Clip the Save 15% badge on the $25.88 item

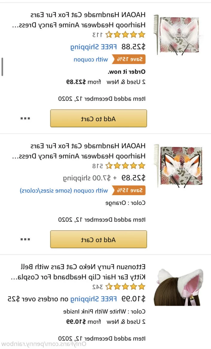[129, 59]
